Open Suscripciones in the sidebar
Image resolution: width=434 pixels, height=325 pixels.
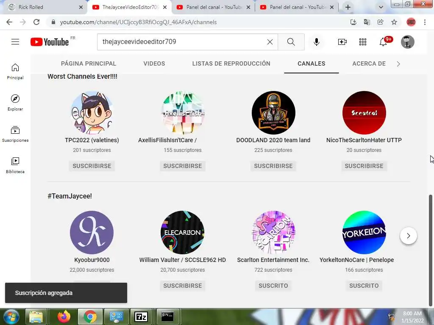(x=15, y=134)
